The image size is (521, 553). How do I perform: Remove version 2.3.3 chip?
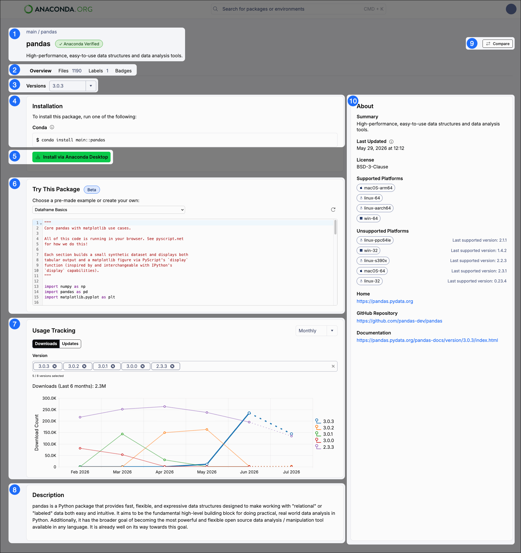click(x=172, y=366)
